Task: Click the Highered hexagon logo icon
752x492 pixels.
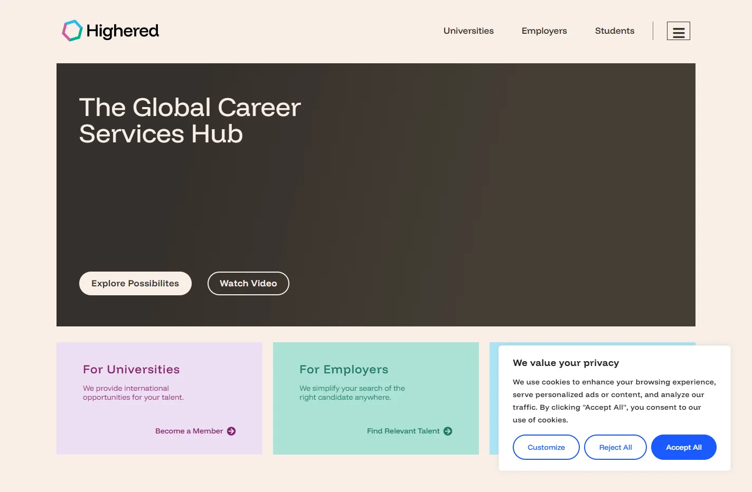Action: click(72, 31)
